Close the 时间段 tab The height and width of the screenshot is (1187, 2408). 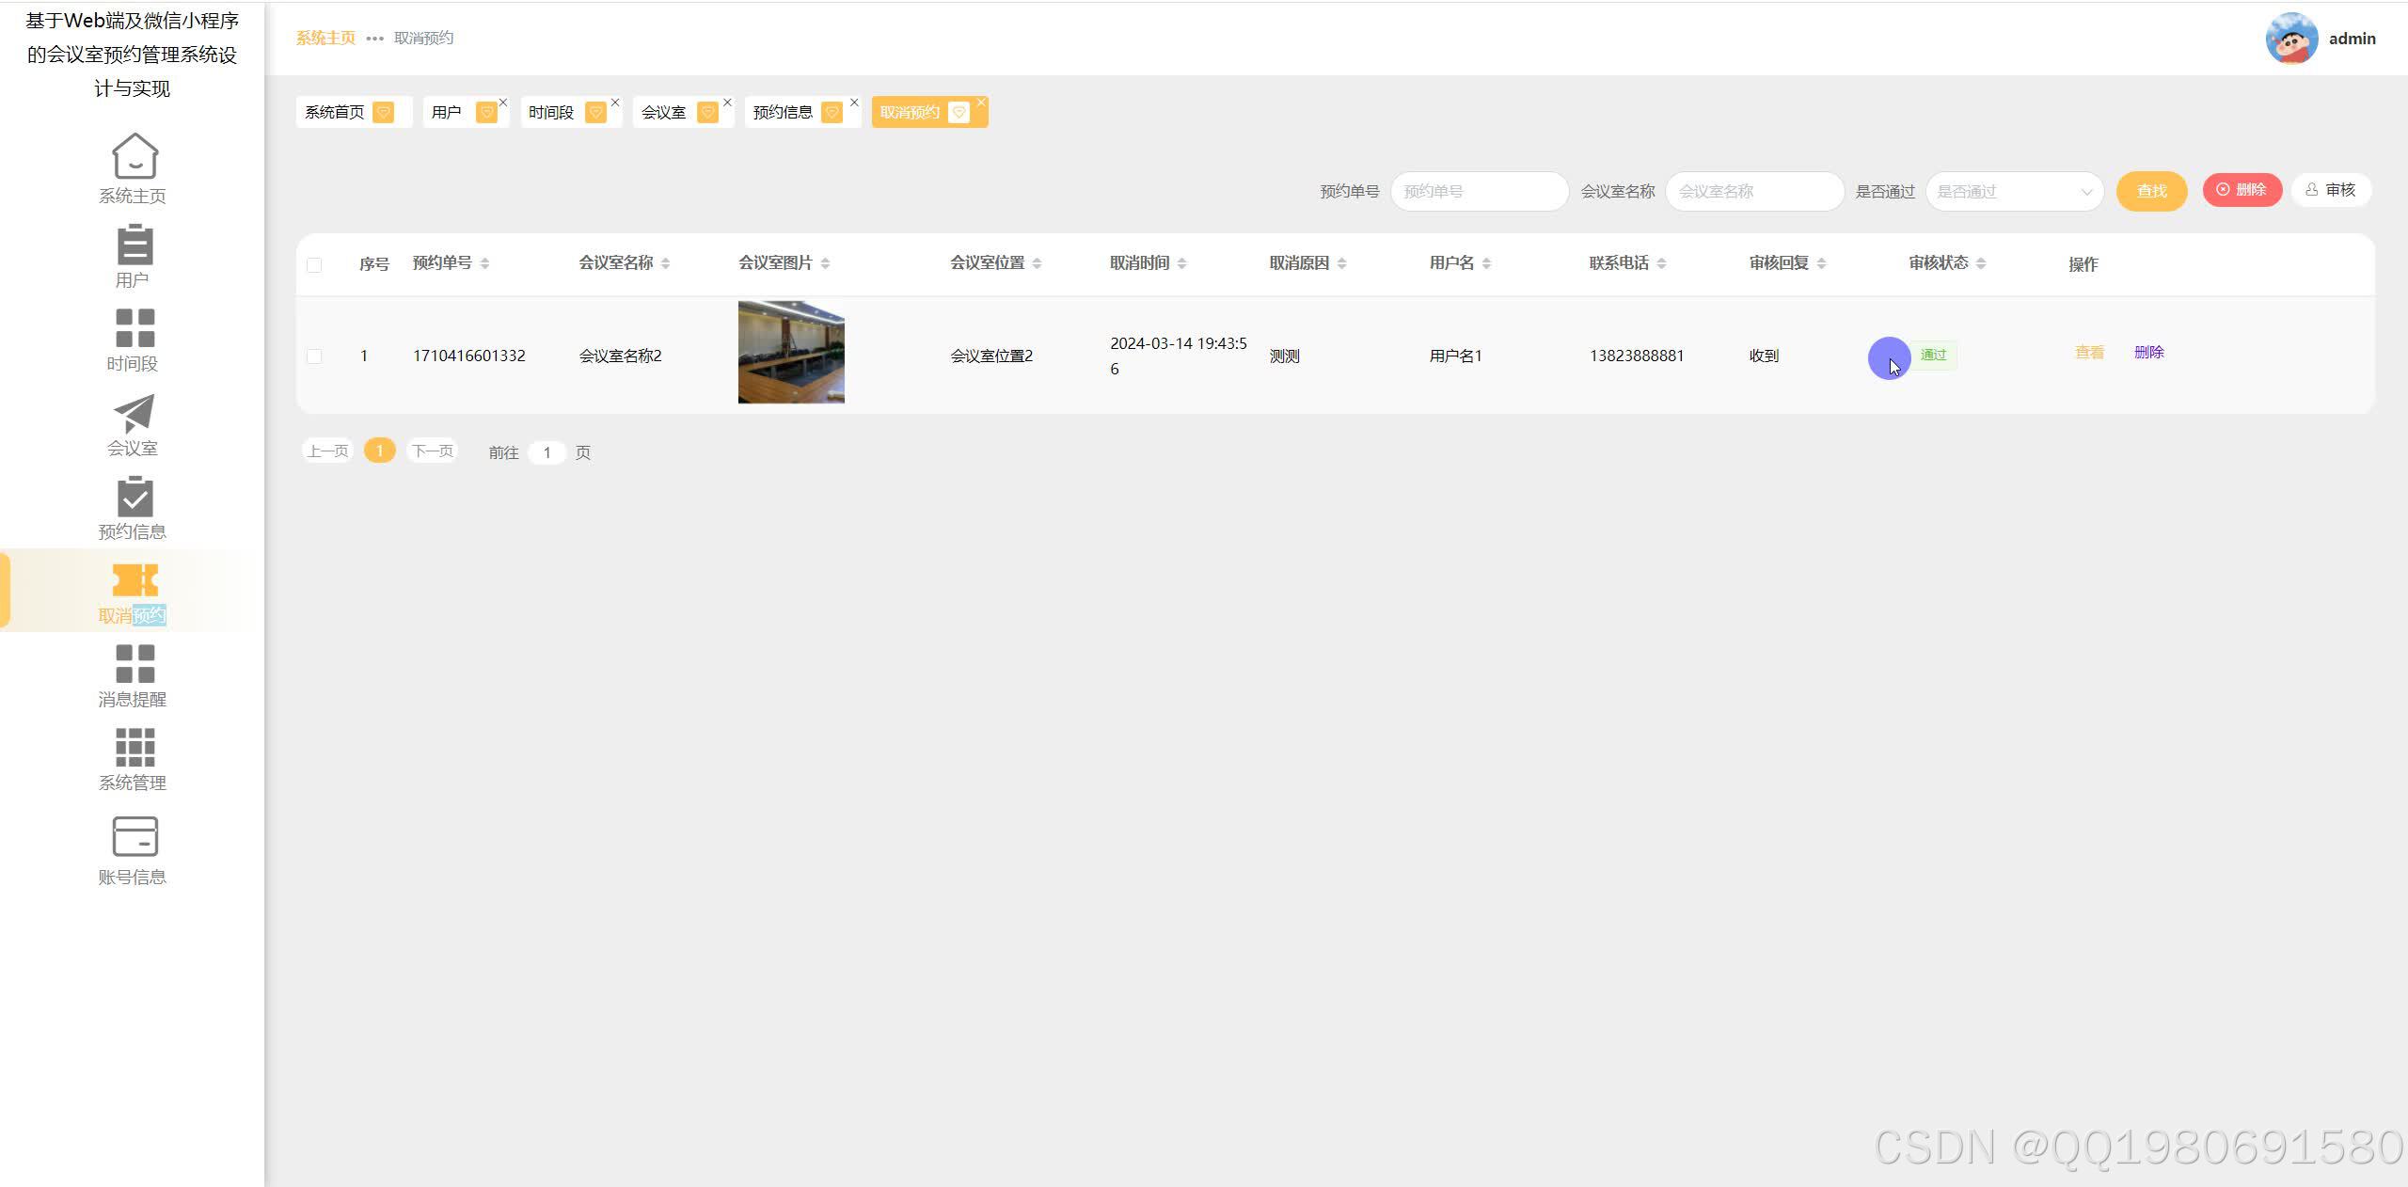(x=615, y=103)
